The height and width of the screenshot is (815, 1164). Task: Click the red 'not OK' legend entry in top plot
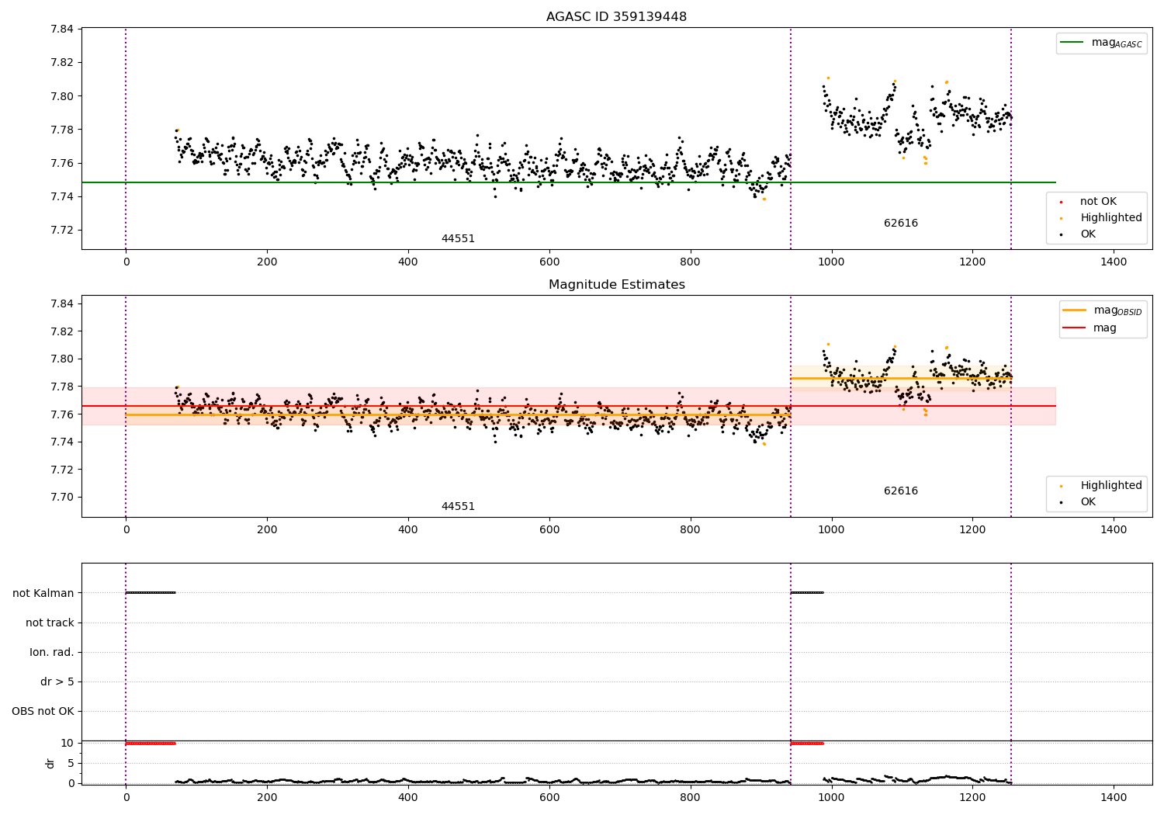click(1096, 201)
